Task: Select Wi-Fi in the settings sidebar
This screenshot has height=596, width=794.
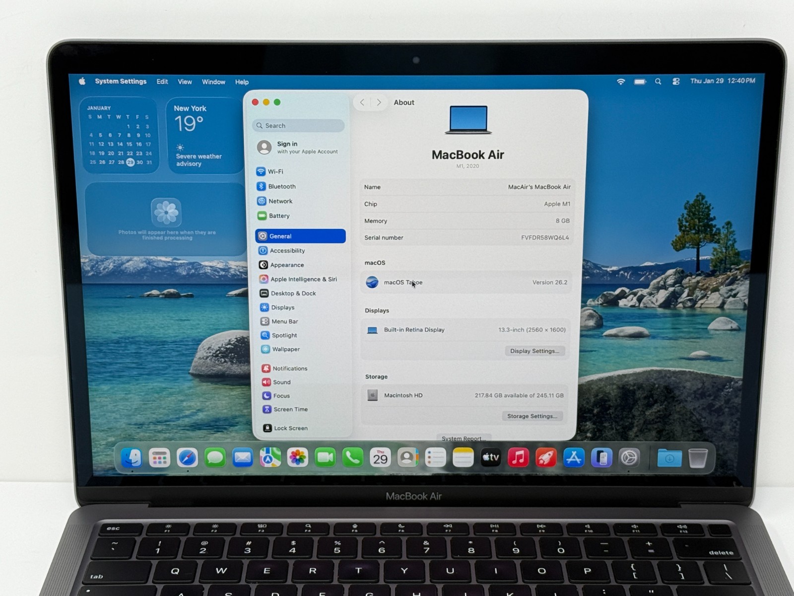Action: point(300,171)
